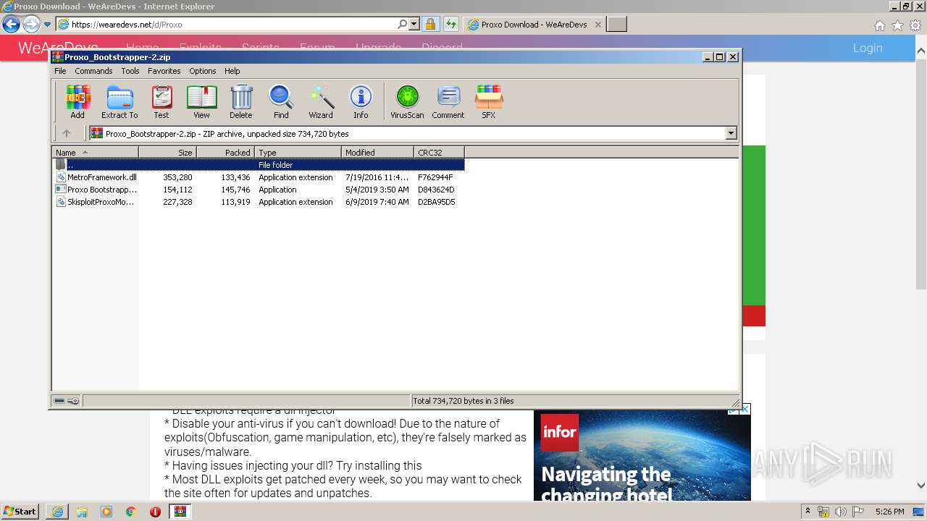Open the infor advertisement banner
927x521 pixels.
point(642,456)
